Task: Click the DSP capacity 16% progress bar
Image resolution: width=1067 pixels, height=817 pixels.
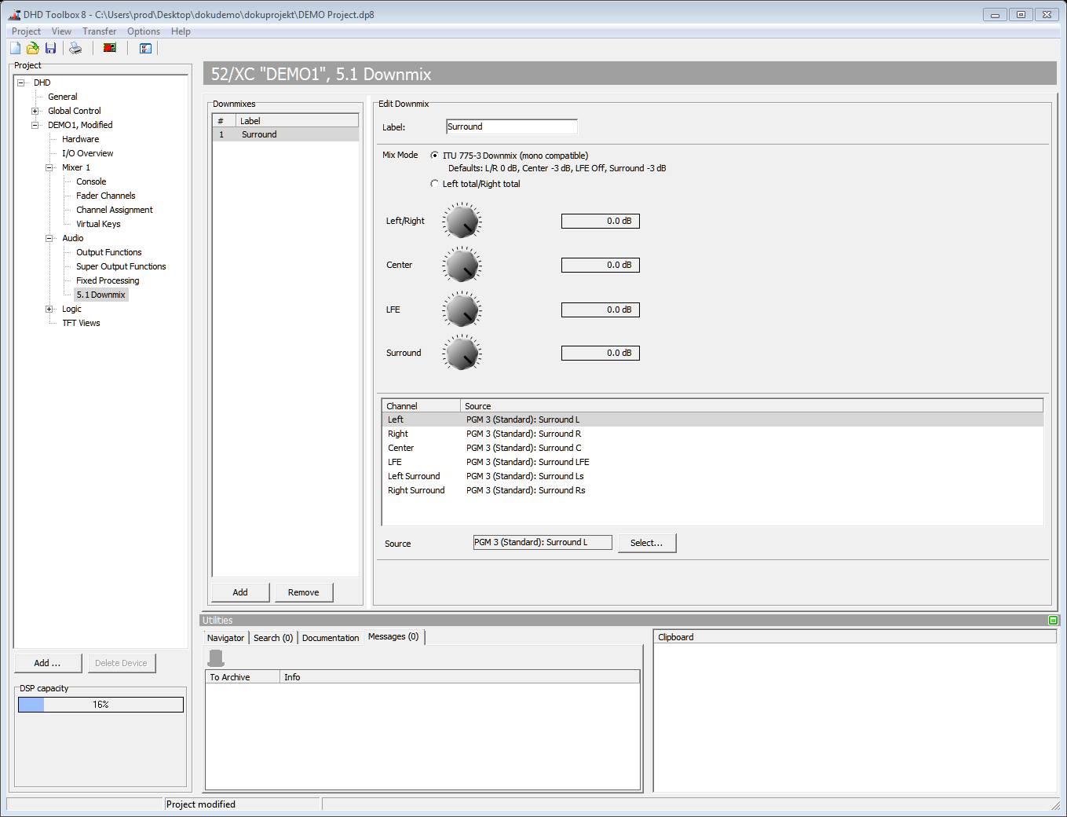Action: tap(100, 705)
